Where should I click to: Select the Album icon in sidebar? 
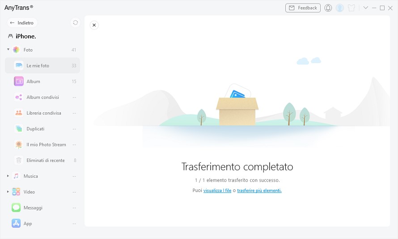(19, 81)
